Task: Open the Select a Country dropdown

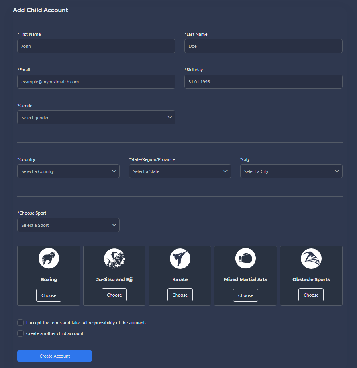Action: click(68, 171)
